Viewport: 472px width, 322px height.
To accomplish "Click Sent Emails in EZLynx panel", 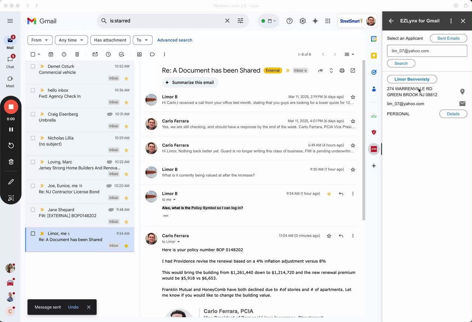I will click(x=448, y=38).
